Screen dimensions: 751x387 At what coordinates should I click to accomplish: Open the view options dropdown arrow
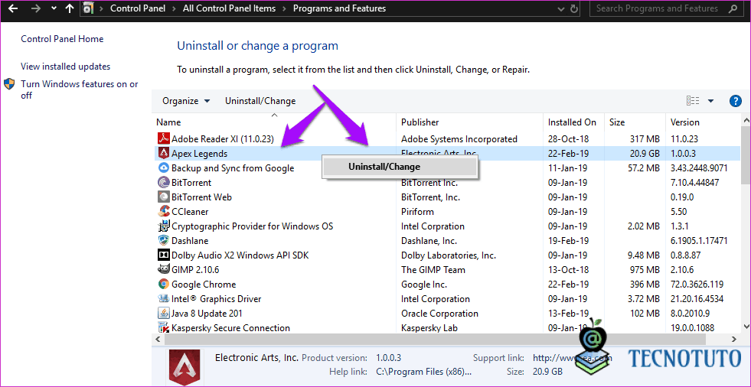710,101
